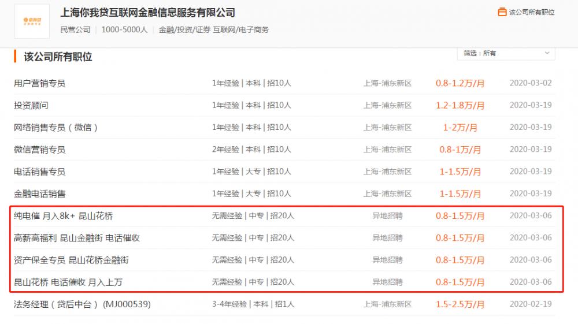Click date 2020-02-19 for 法务经理
The width and height of the screenshot is (578, 324).
tap(531, 304)
